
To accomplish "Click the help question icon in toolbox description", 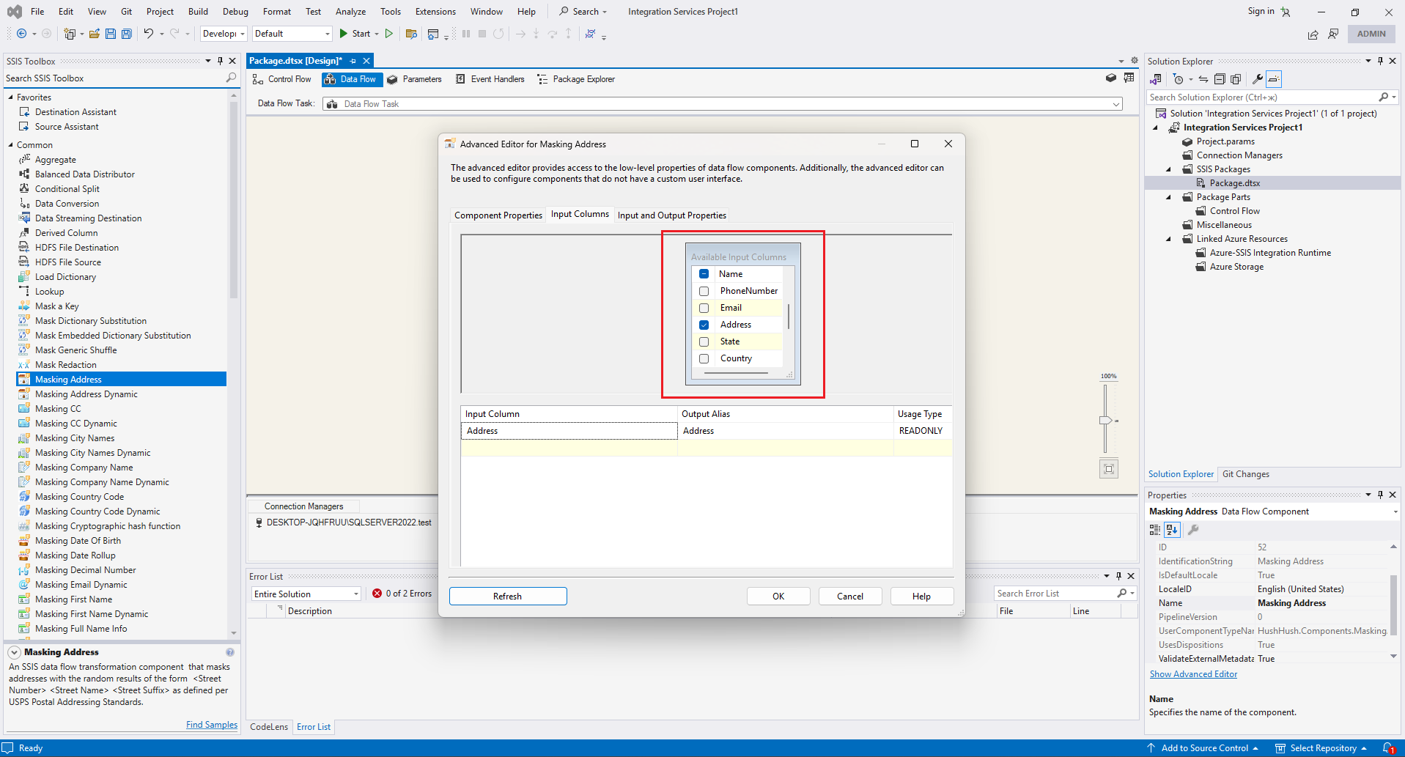I will [230, 652].
